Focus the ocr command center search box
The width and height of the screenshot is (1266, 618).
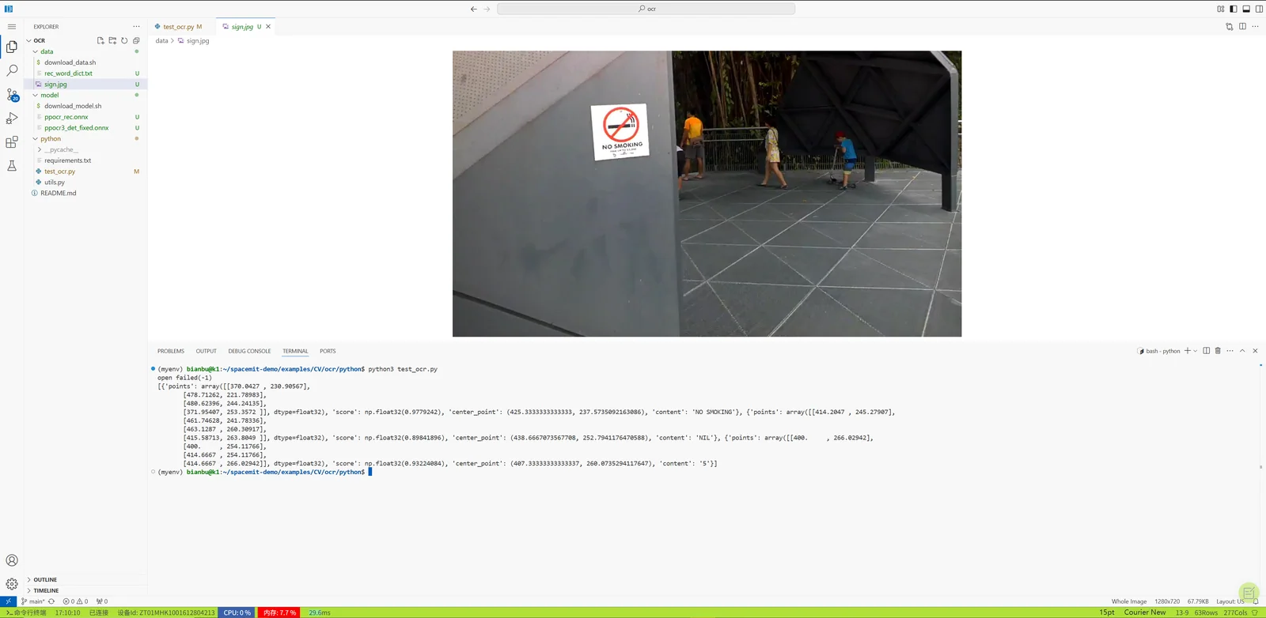[646, 9]
